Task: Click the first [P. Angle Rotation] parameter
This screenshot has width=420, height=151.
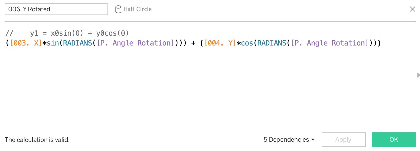Action: click(x=135, y=43)
